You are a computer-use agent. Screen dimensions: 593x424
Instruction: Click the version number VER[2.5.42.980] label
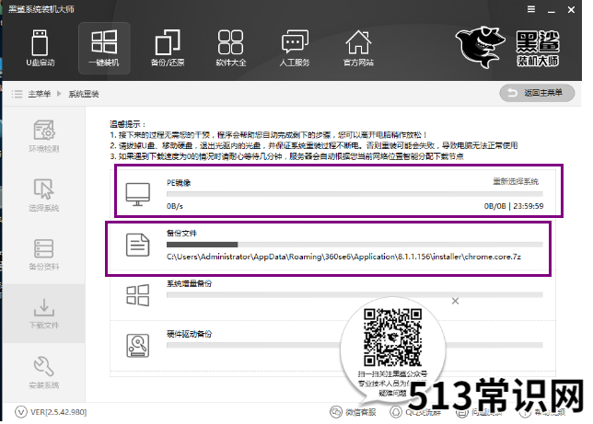coord(58,412)
